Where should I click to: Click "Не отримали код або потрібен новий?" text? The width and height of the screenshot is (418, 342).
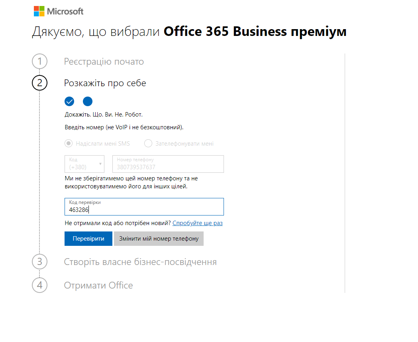coord(118,223)
